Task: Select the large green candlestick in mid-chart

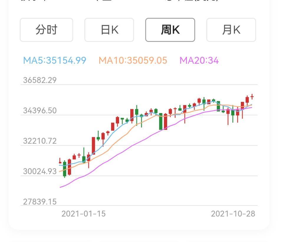Action: [161, 121]
